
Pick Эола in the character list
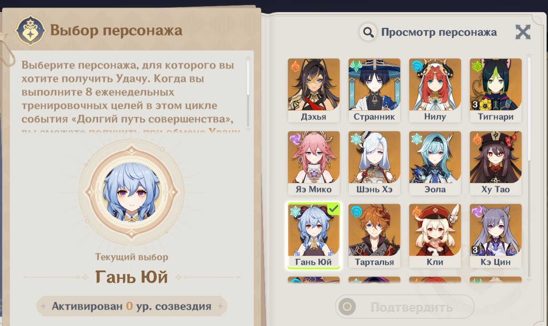tap(435, 163)
